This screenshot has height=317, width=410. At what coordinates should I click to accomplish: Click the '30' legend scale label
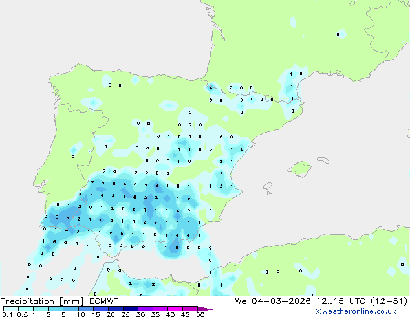pyautogui.click(x=140, y=314)
